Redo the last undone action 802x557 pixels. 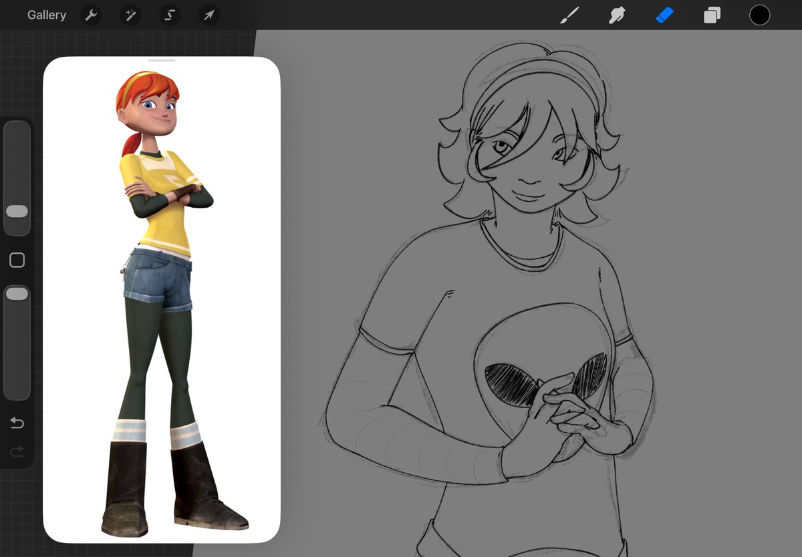click(17, 452)
